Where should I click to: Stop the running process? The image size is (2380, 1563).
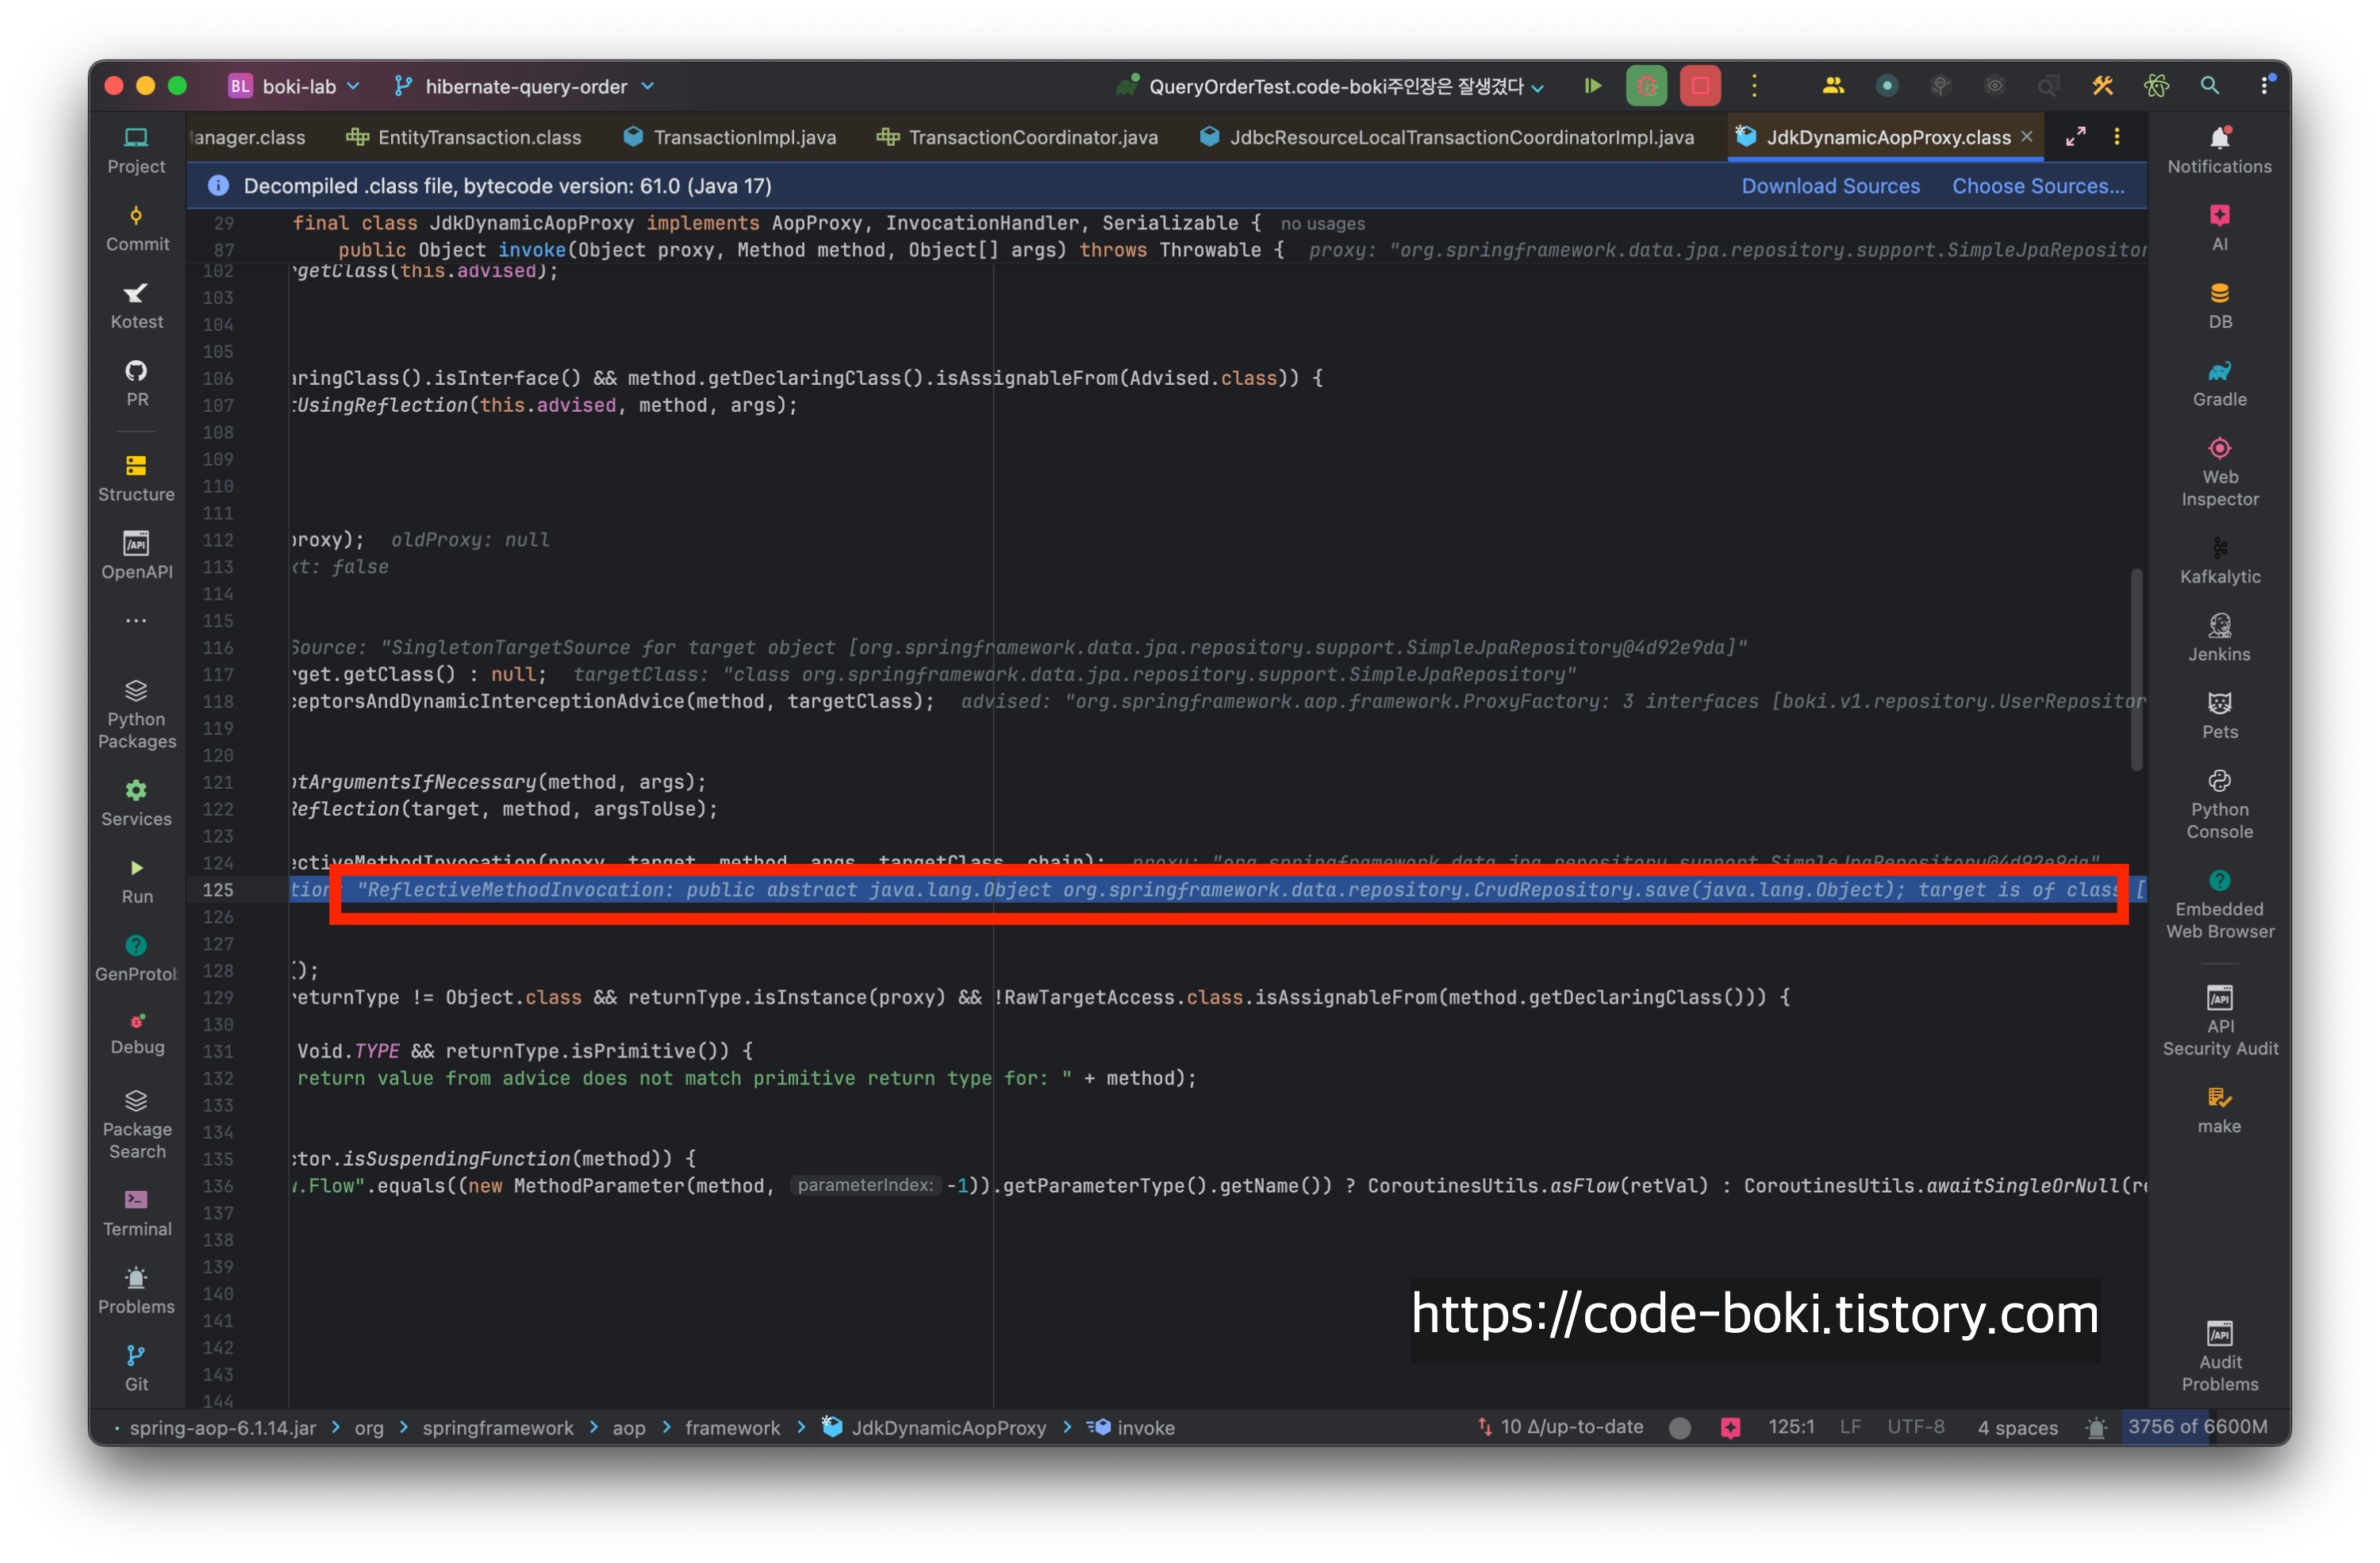[x=1700, y=86]
